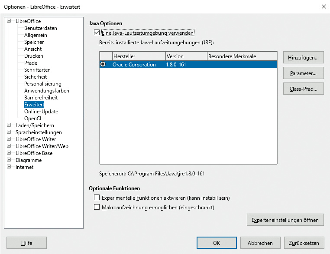The width and height of the screenshot is (330, 254).
Task: Select the 1.8.0_161 version cell
Action: pos(176,64)
